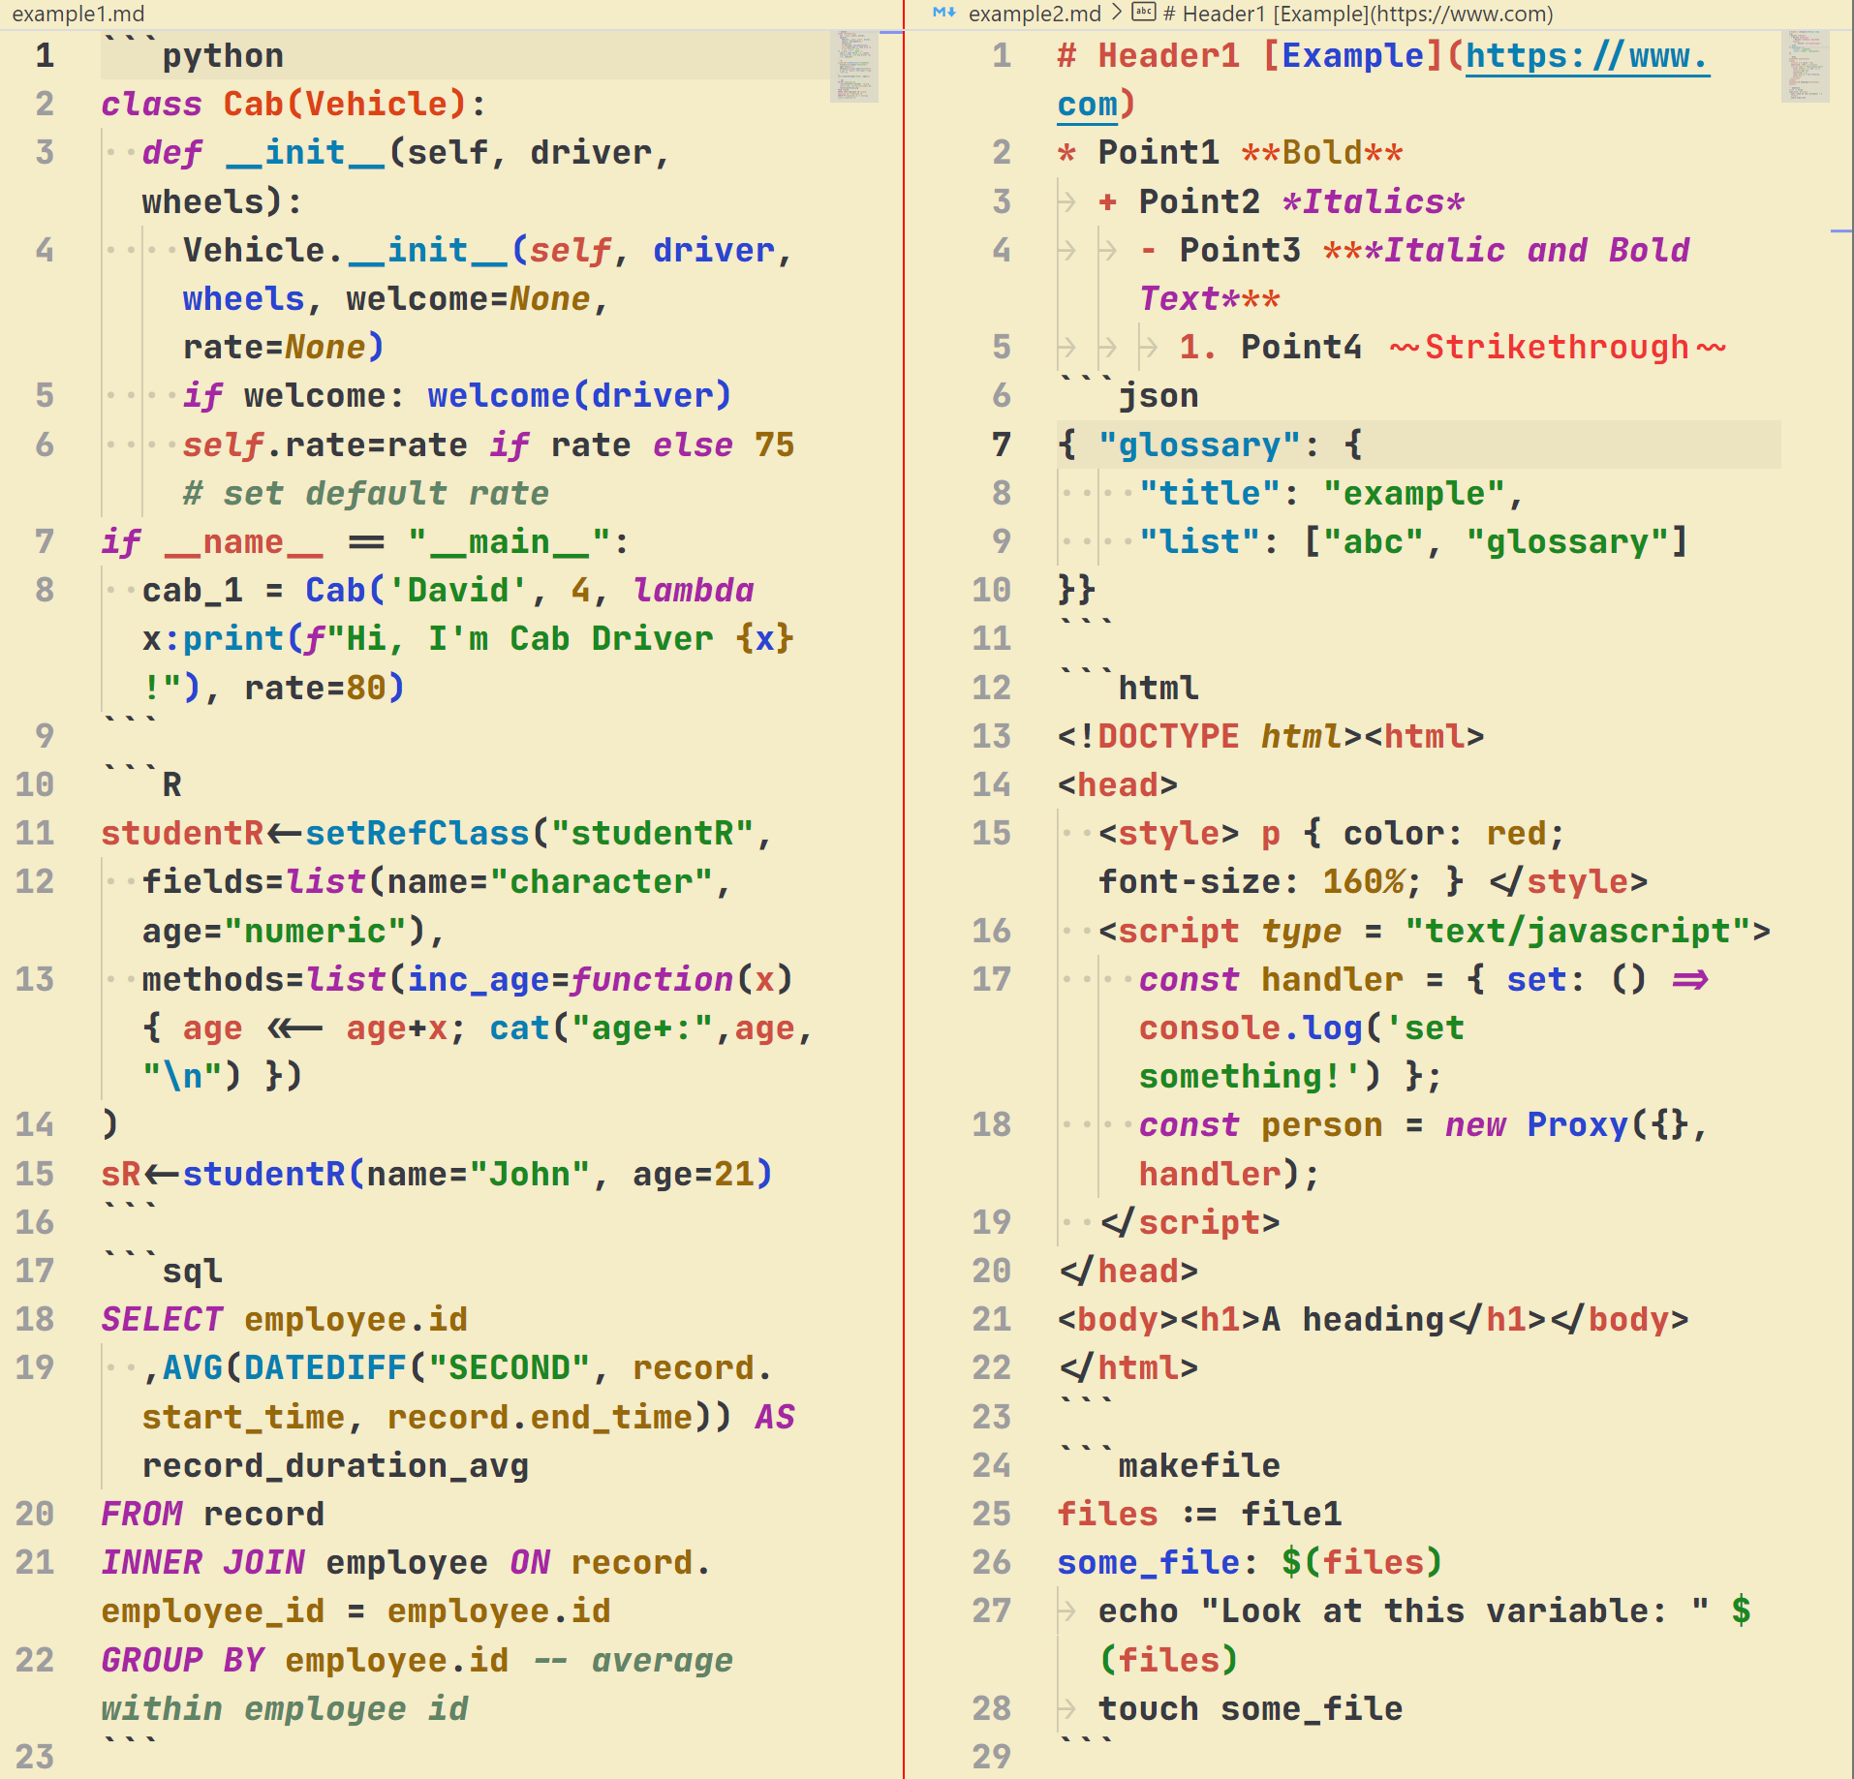Click on 'class Cab(Vehicle):' text

pos(294,104)
